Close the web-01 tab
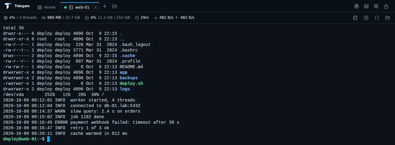395x145 pixels. click(95, 7)
